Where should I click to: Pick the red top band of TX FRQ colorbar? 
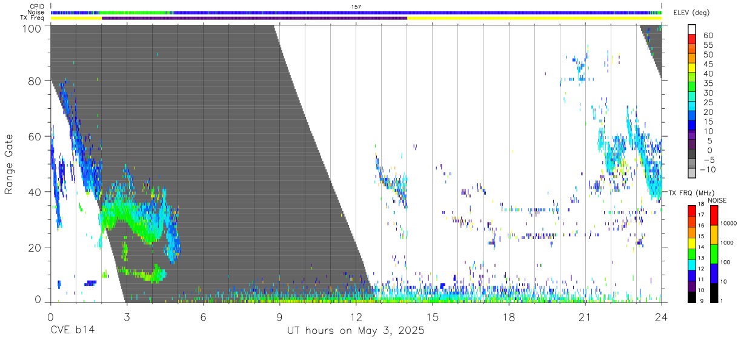click(x=691, y=211)
